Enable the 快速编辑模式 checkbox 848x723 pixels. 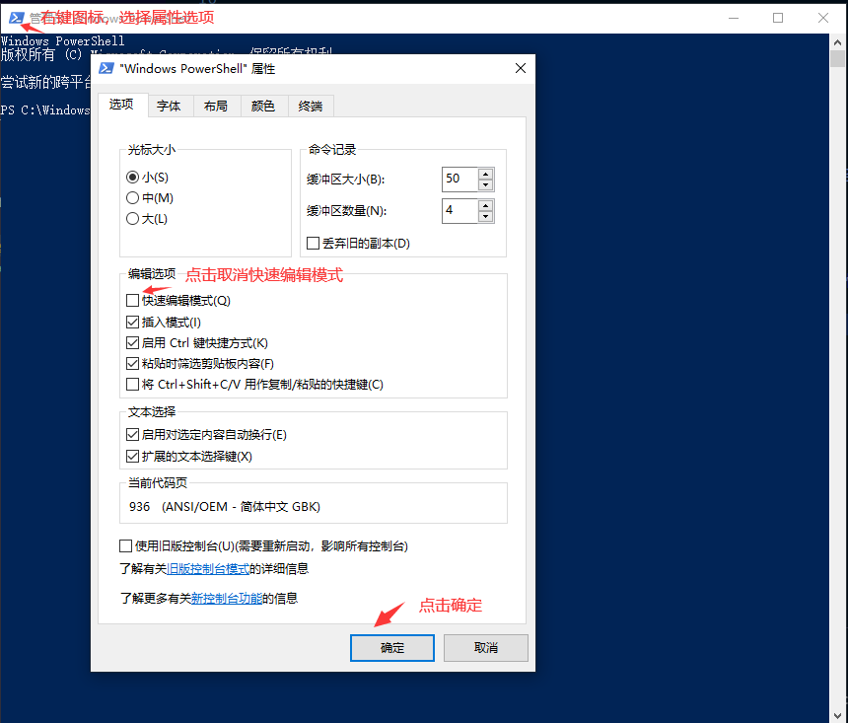(133, 301)
